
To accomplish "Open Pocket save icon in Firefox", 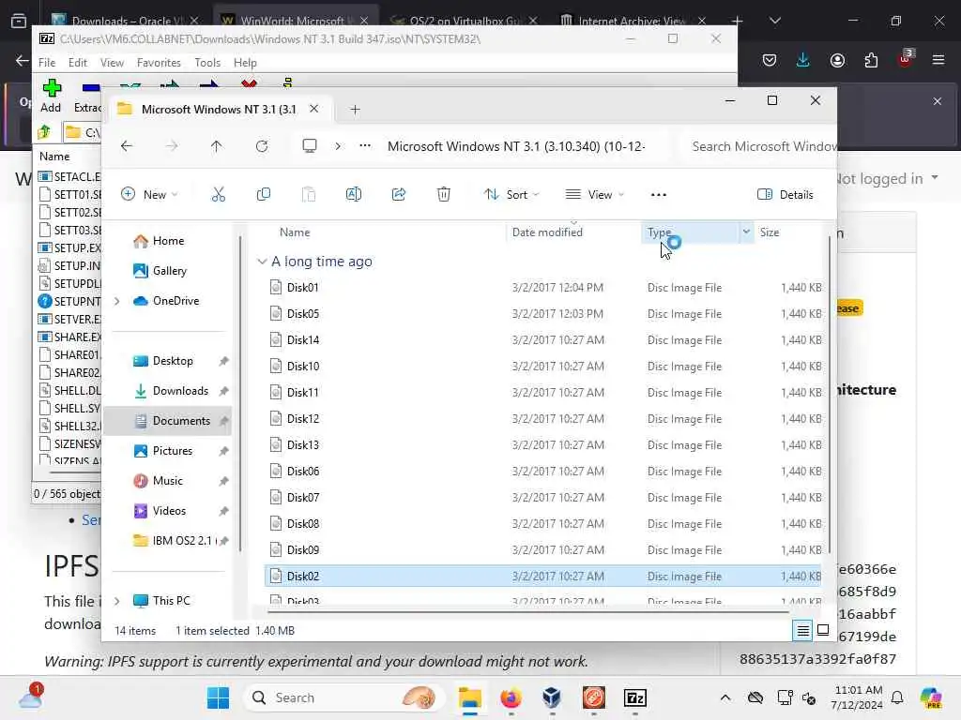I will tap(770, 60).
